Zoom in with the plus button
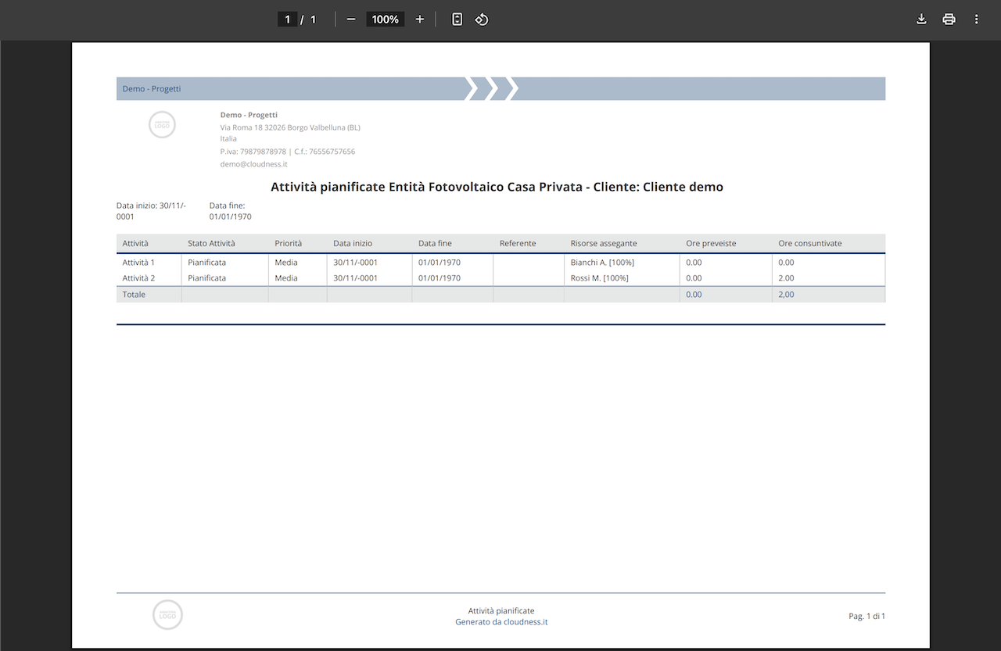 click(x=420, y=19)
